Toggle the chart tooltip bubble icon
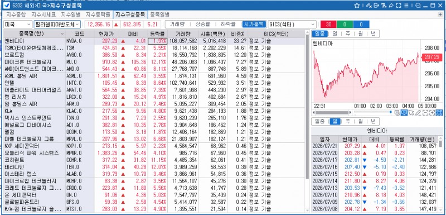 pyautogui.click(x=404, y=112)
